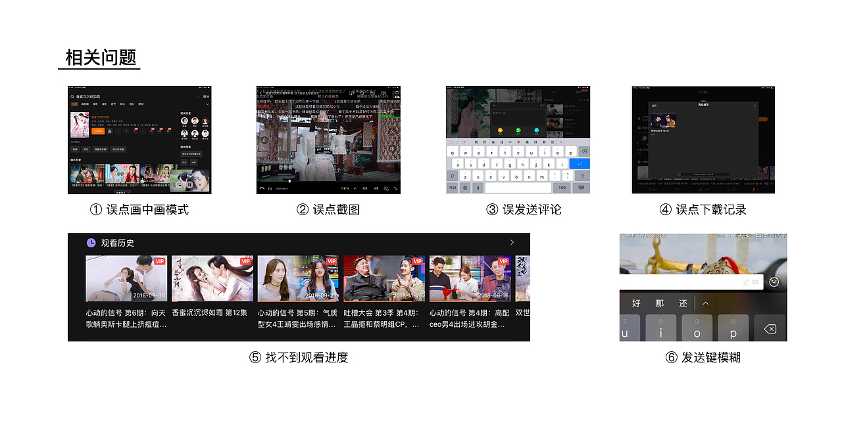Tap the emoji globe key on the keyboard

[x=465, y=186]
